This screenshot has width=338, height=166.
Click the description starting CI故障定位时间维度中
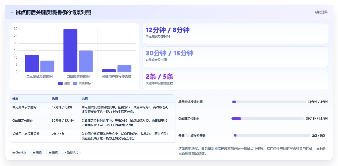125,123
